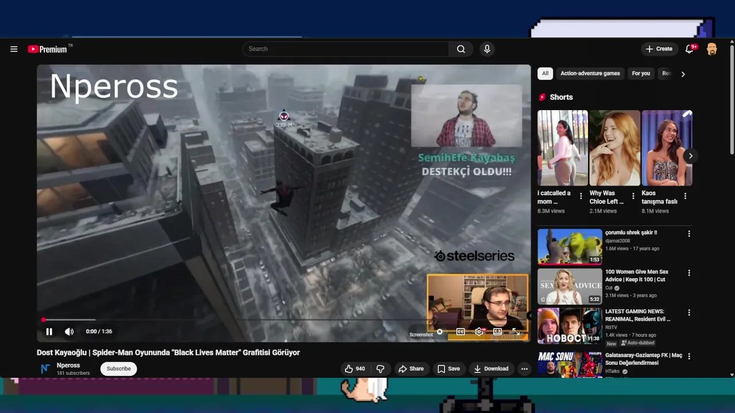Select the For you chip
735x413 pixels.
click(641, 73)
